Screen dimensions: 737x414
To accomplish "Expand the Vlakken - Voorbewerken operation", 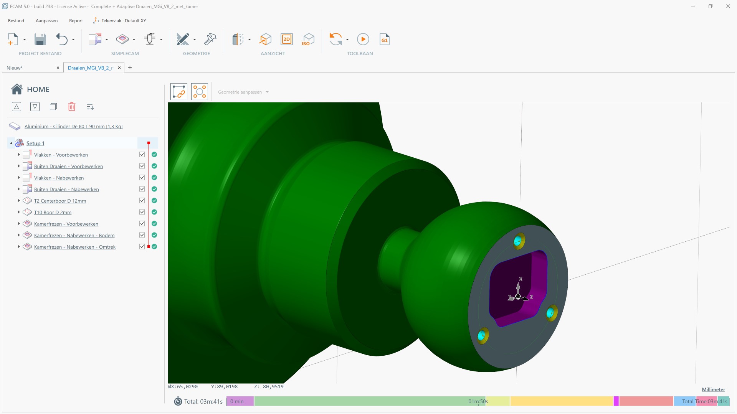I will pyautogui.click(x=18, y=155).
